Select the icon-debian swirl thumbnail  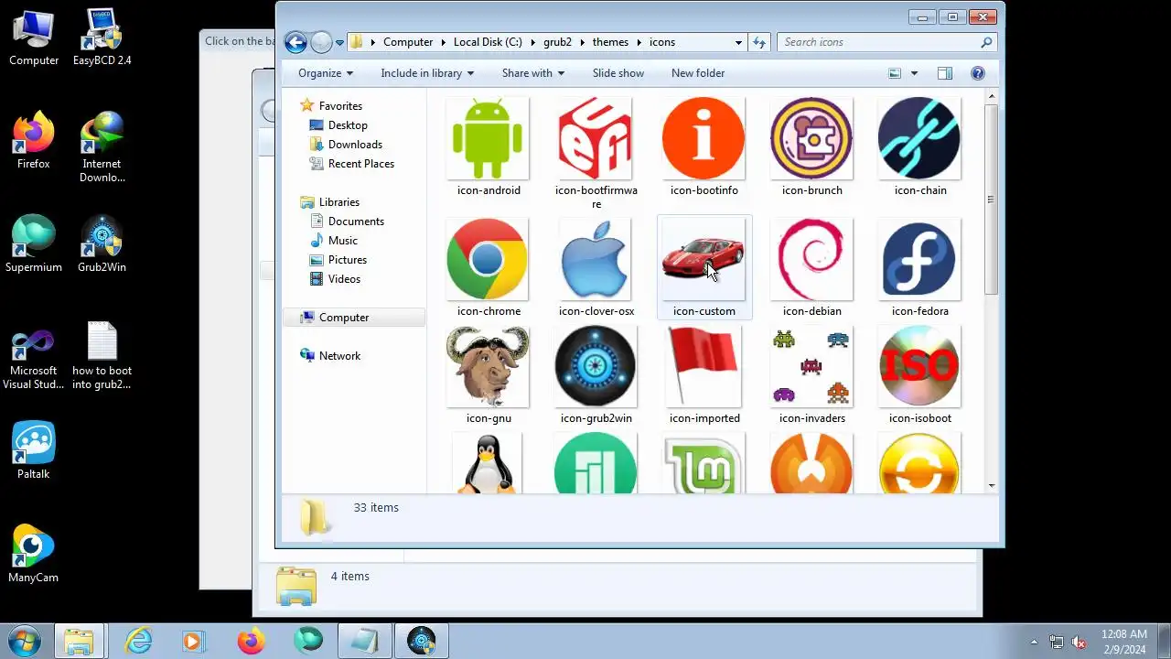pos(811,260)
